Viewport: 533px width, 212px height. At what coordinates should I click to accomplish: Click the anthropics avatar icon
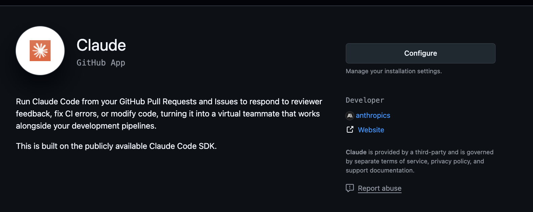pyautogui.click(x=350, y=115)
